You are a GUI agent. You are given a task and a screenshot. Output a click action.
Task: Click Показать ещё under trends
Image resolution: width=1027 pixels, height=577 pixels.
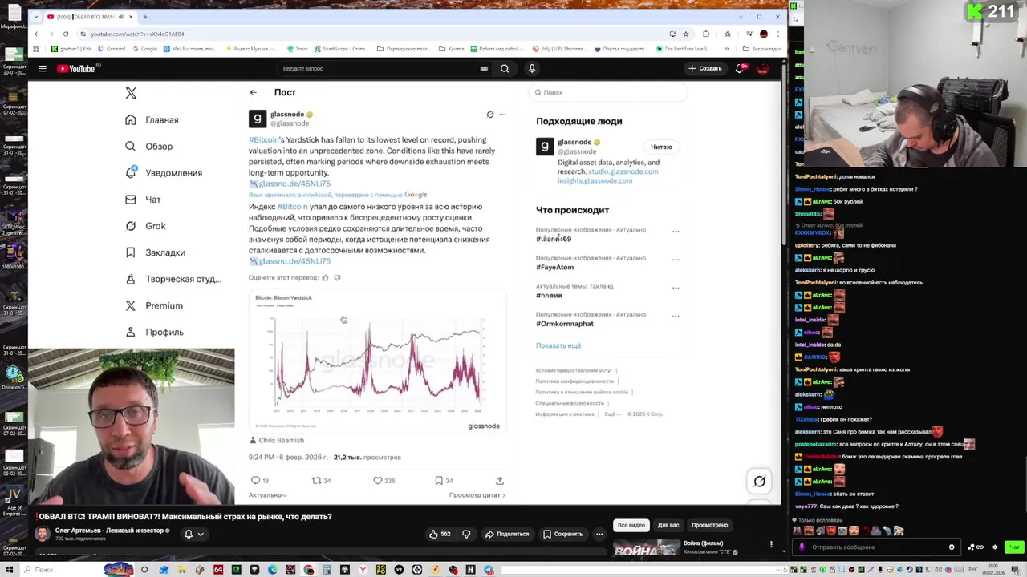click(558, 345)
